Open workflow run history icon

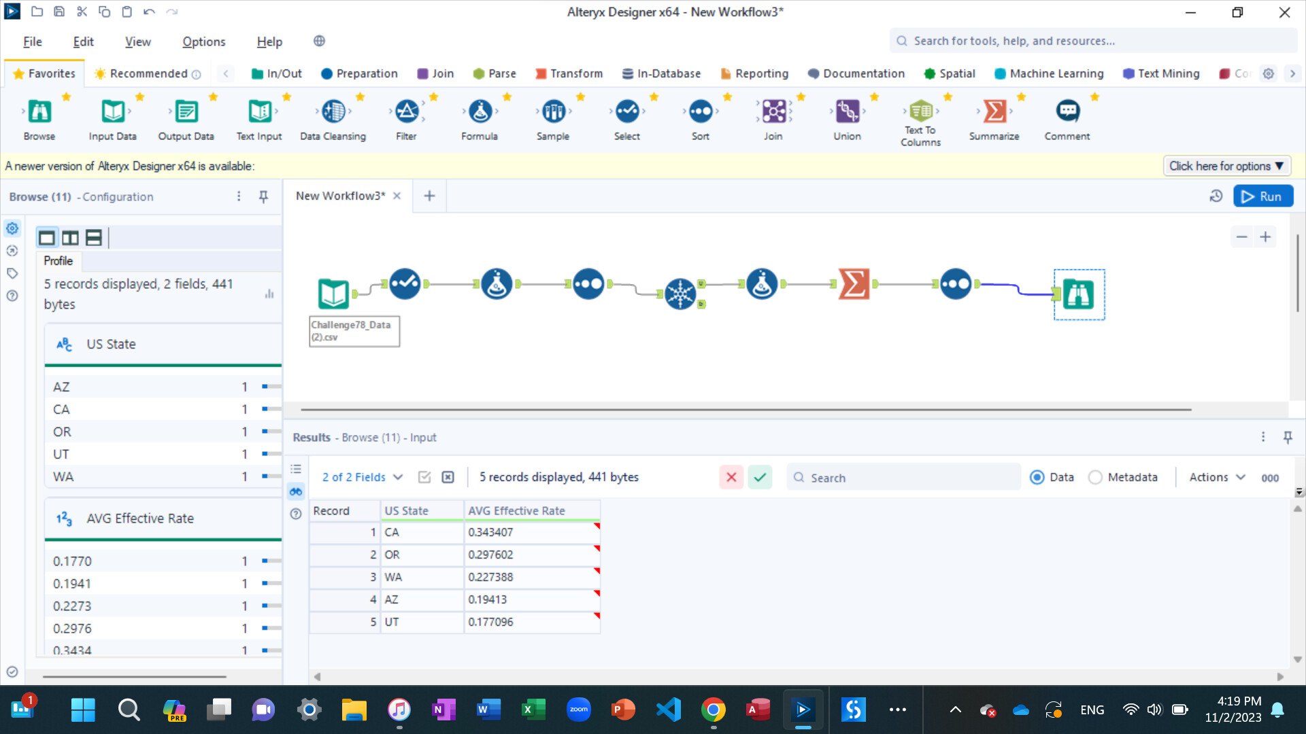(x=1216, y=196)
